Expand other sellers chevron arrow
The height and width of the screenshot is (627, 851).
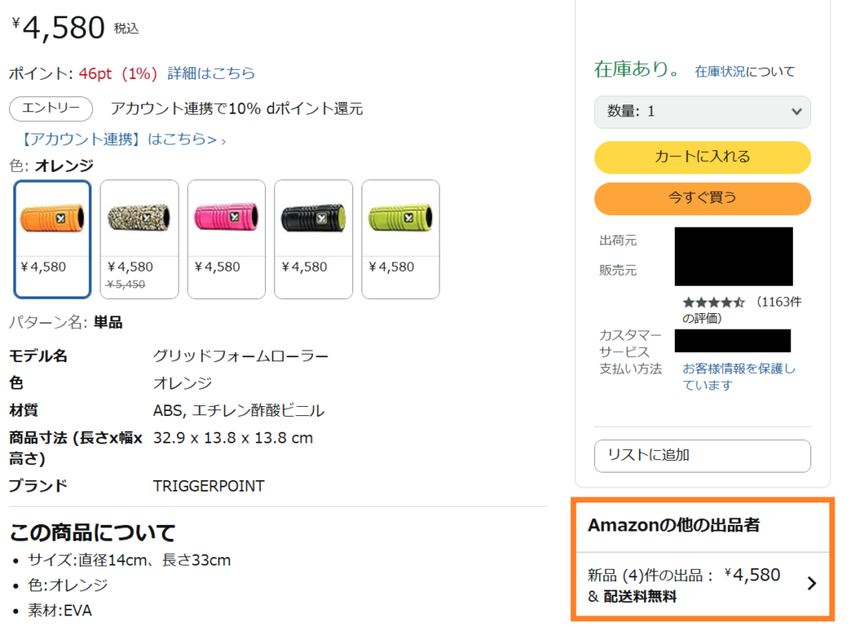811,583
